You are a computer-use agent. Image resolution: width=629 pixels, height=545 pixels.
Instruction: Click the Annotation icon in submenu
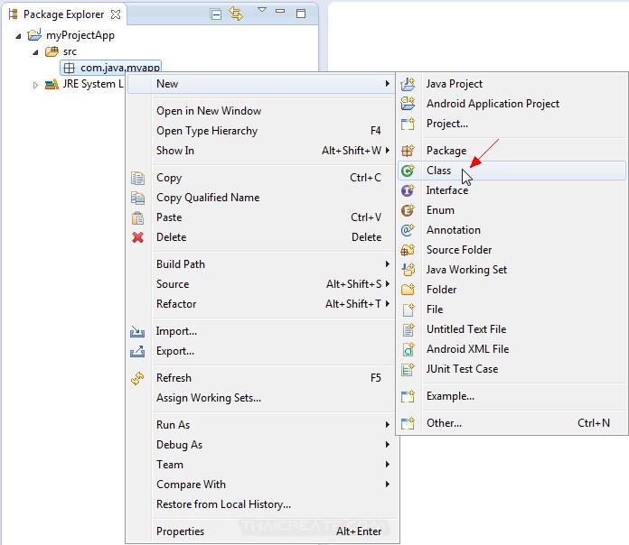[408, 230]
